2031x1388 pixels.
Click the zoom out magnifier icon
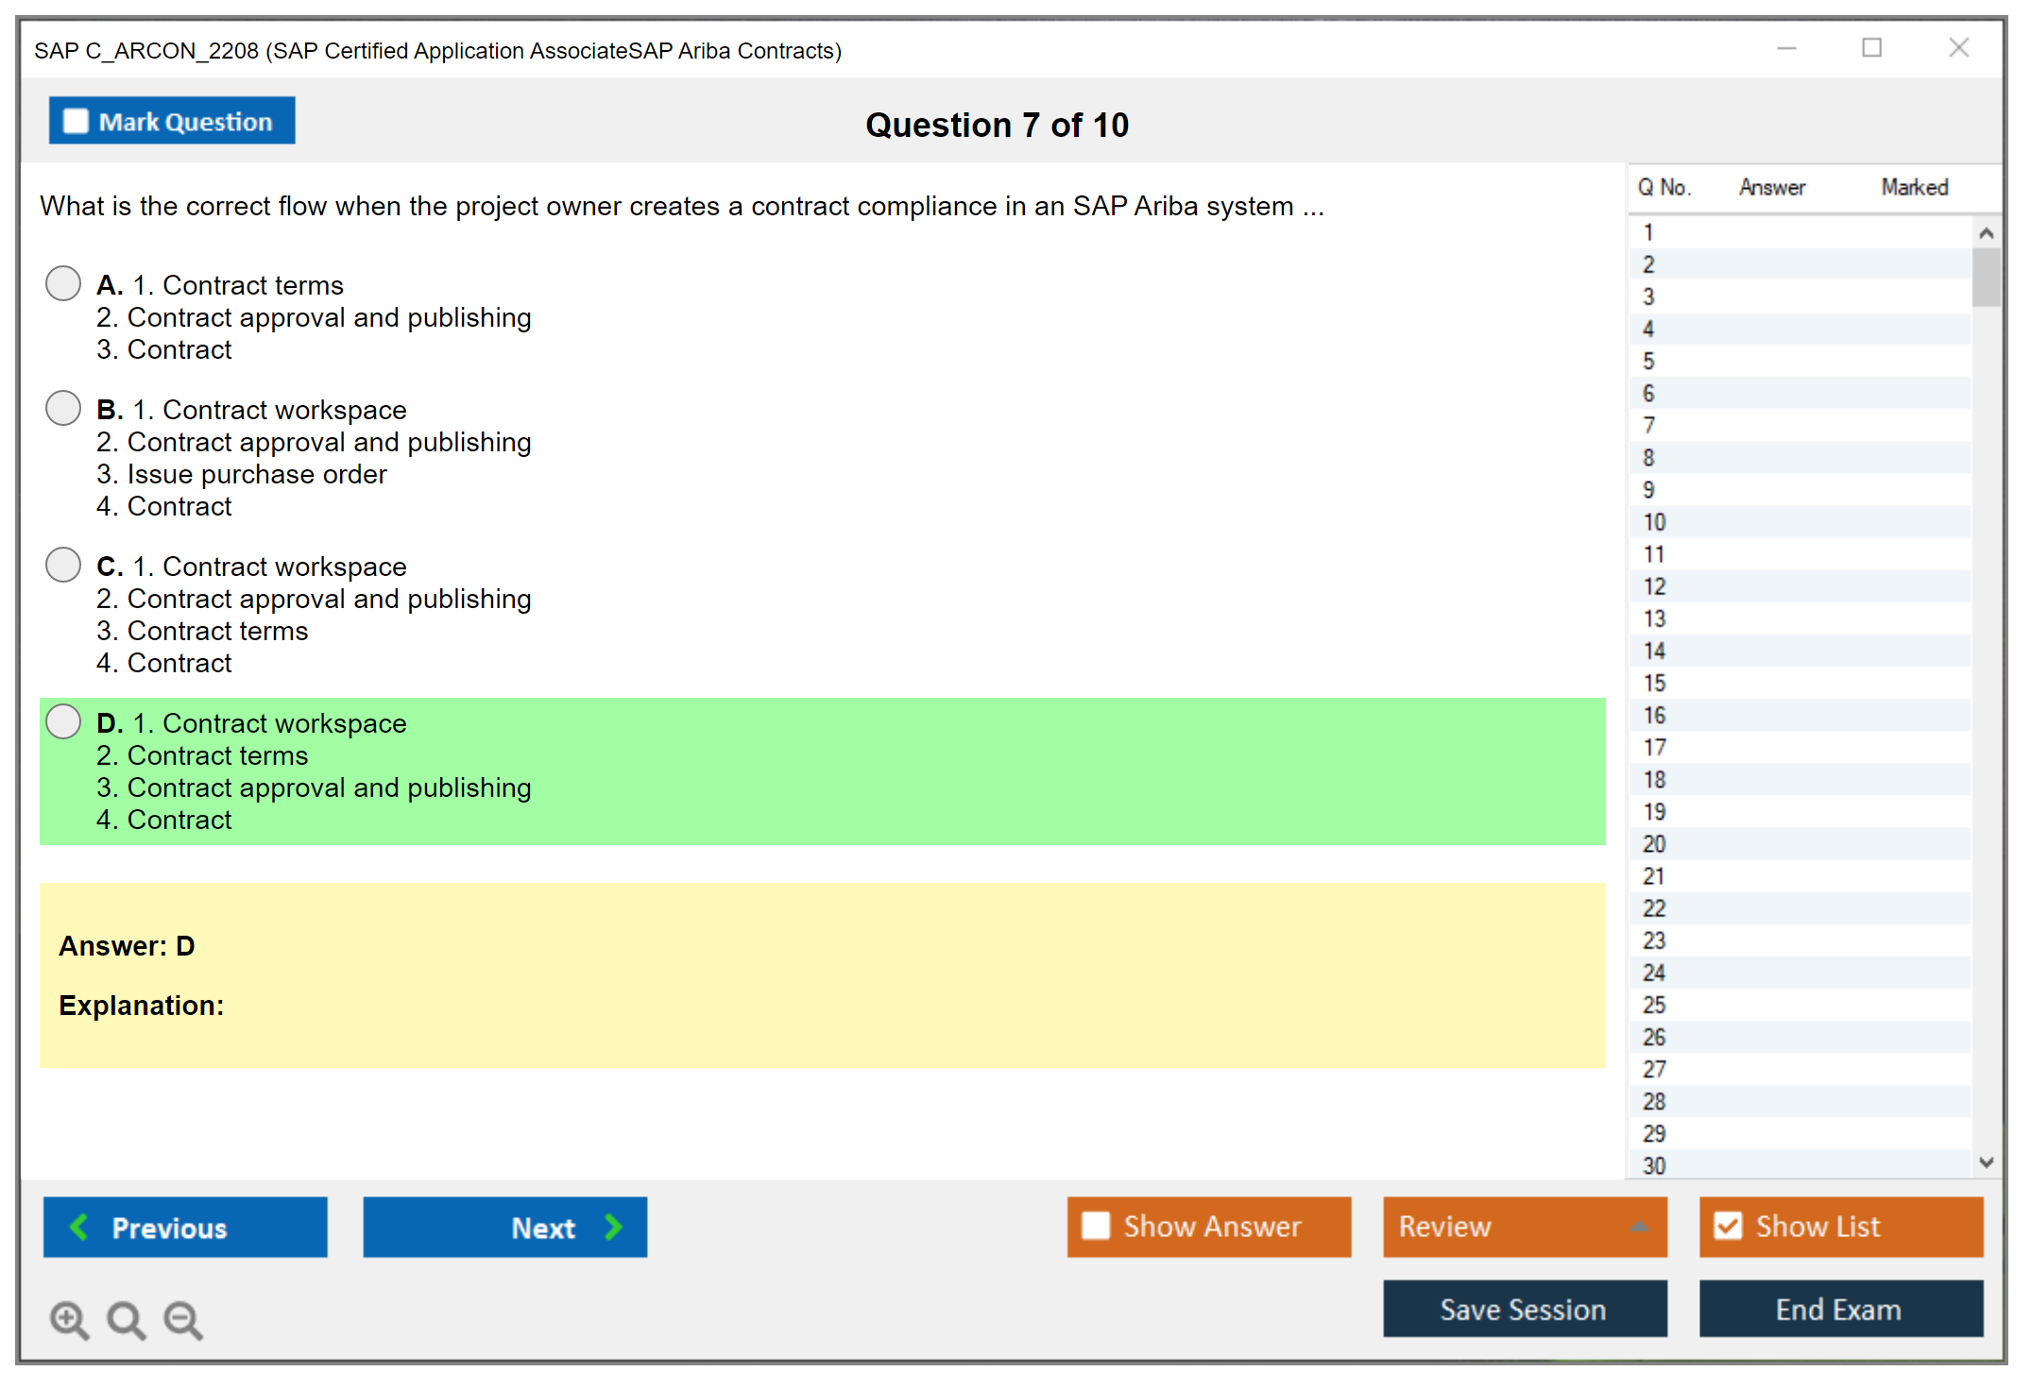tap(183, 1319)
